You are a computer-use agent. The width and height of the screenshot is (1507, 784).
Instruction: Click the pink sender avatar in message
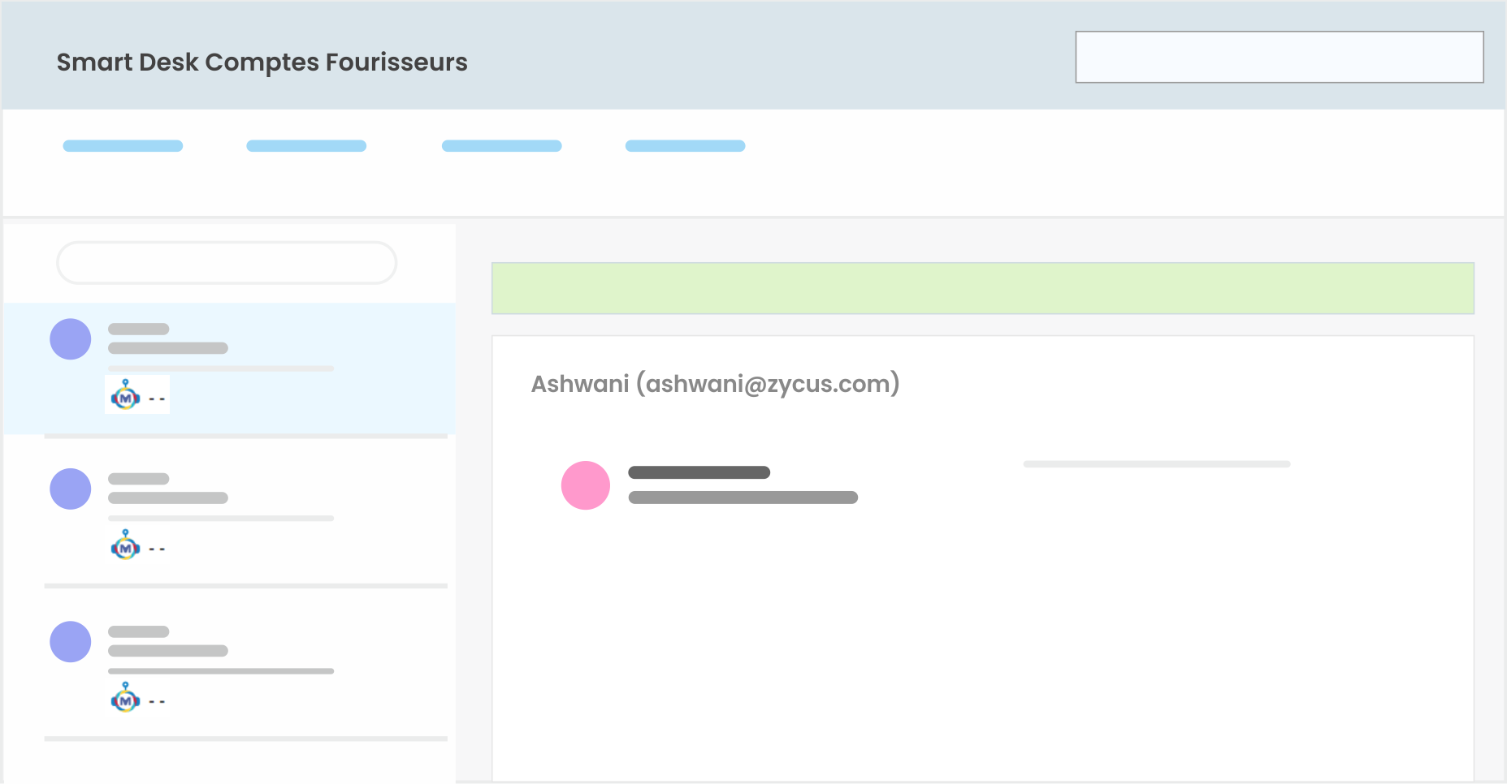[586, 485]
